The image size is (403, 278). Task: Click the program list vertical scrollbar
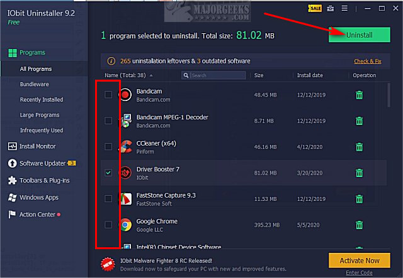(389, 95)
